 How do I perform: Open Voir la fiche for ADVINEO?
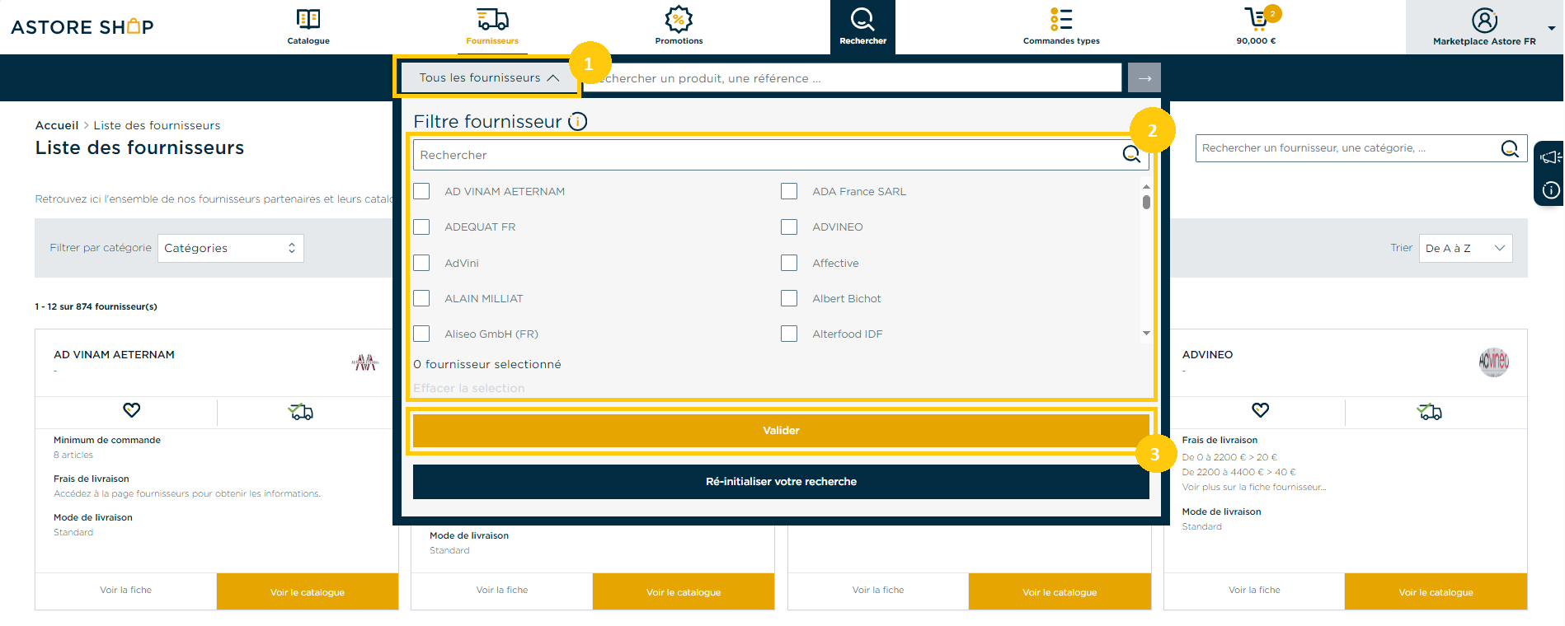pos(1254,591)
